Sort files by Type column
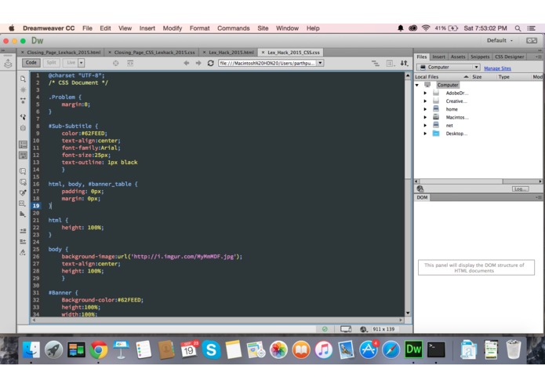The image size is (545, 388). [x=512, y=77]
